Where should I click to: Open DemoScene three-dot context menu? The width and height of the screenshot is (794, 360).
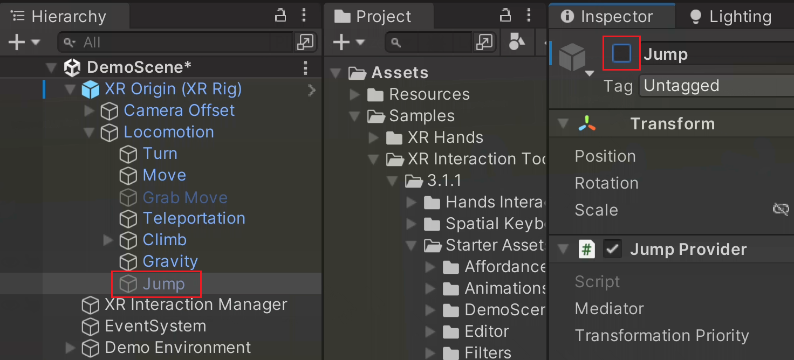[305, 67]
